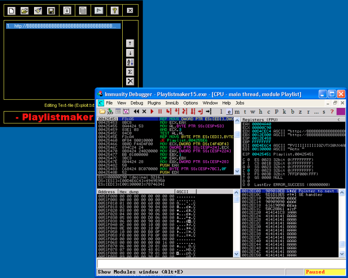
Task: Click the black Go to address arrow icon
Action: 208,111
